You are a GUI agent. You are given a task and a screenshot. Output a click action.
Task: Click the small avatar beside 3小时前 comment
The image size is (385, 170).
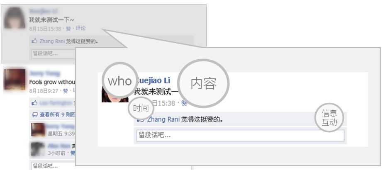[38, 149]
